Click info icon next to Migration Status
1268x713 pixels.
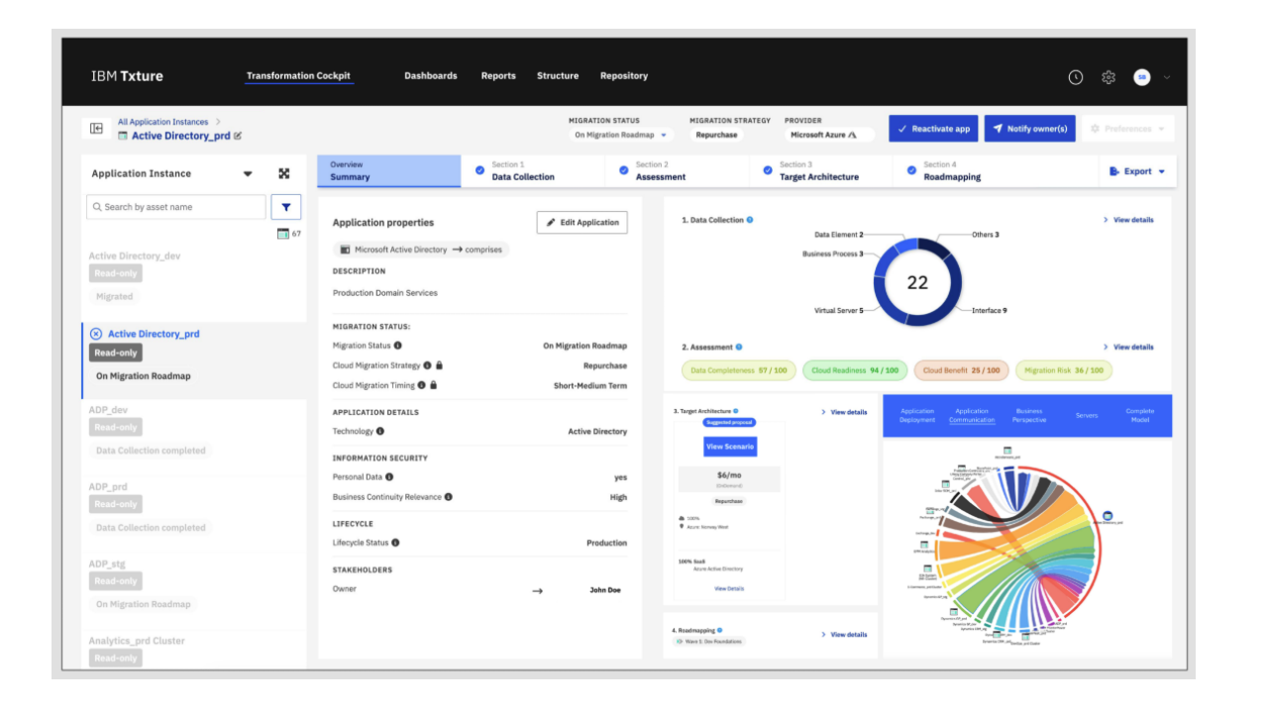point(398,346)
